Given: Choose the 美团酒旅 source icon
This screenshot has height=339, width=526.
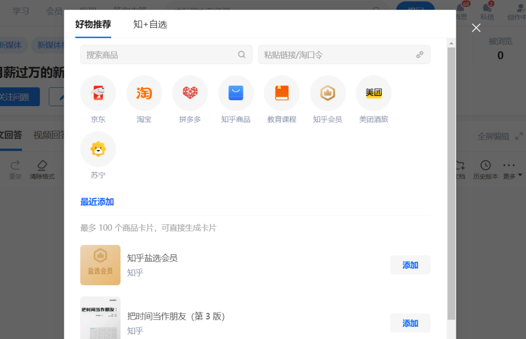Looking at the screenshot, I should coord(374,93).
